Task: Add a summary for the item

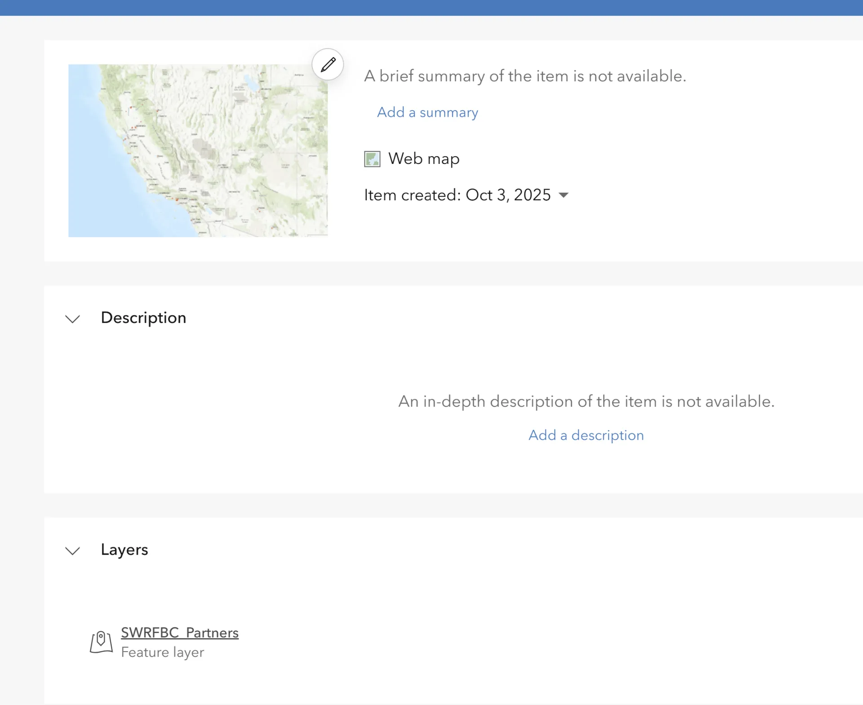Action: [x=427, y=112]
